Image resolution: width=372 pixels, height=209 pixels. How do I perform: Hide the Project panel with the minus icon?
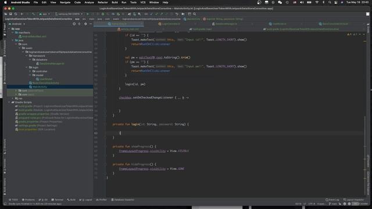(91, 24)
